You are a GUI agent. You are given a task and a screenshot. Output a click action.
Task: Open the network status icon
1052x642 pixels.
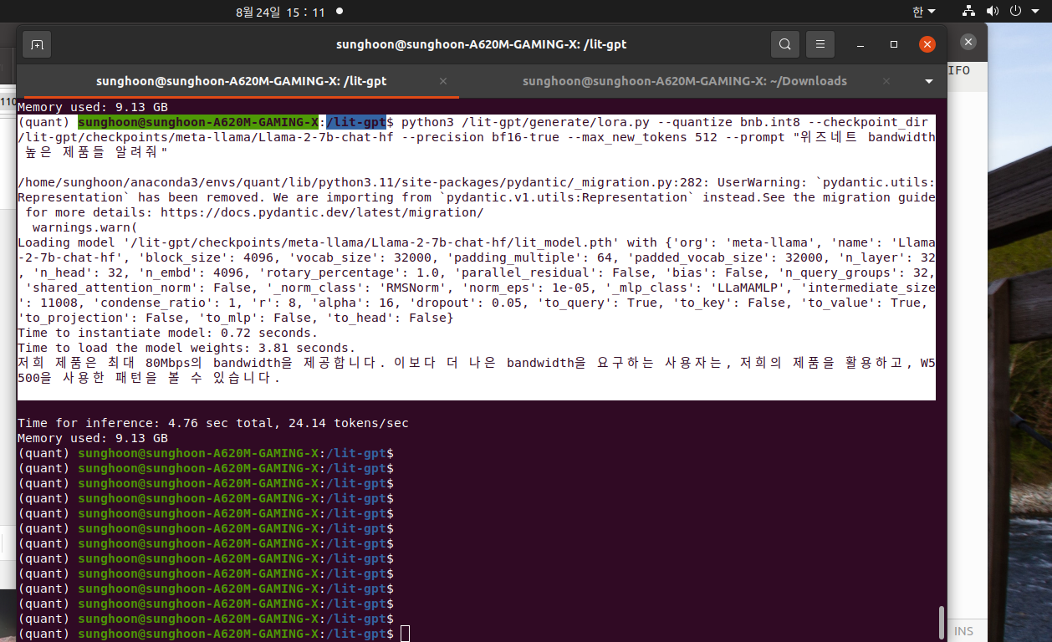point(968,12)
